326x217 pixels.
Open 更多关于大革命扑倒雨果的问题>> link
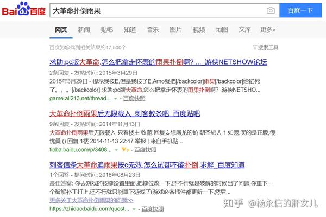(x=91, y=200)
